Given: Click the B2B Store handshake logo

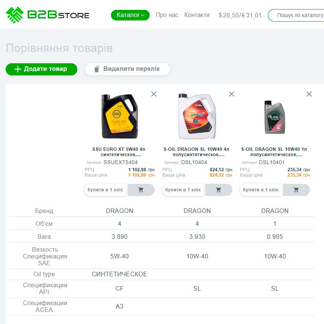Looking at the screenshot, I should 15,15.
